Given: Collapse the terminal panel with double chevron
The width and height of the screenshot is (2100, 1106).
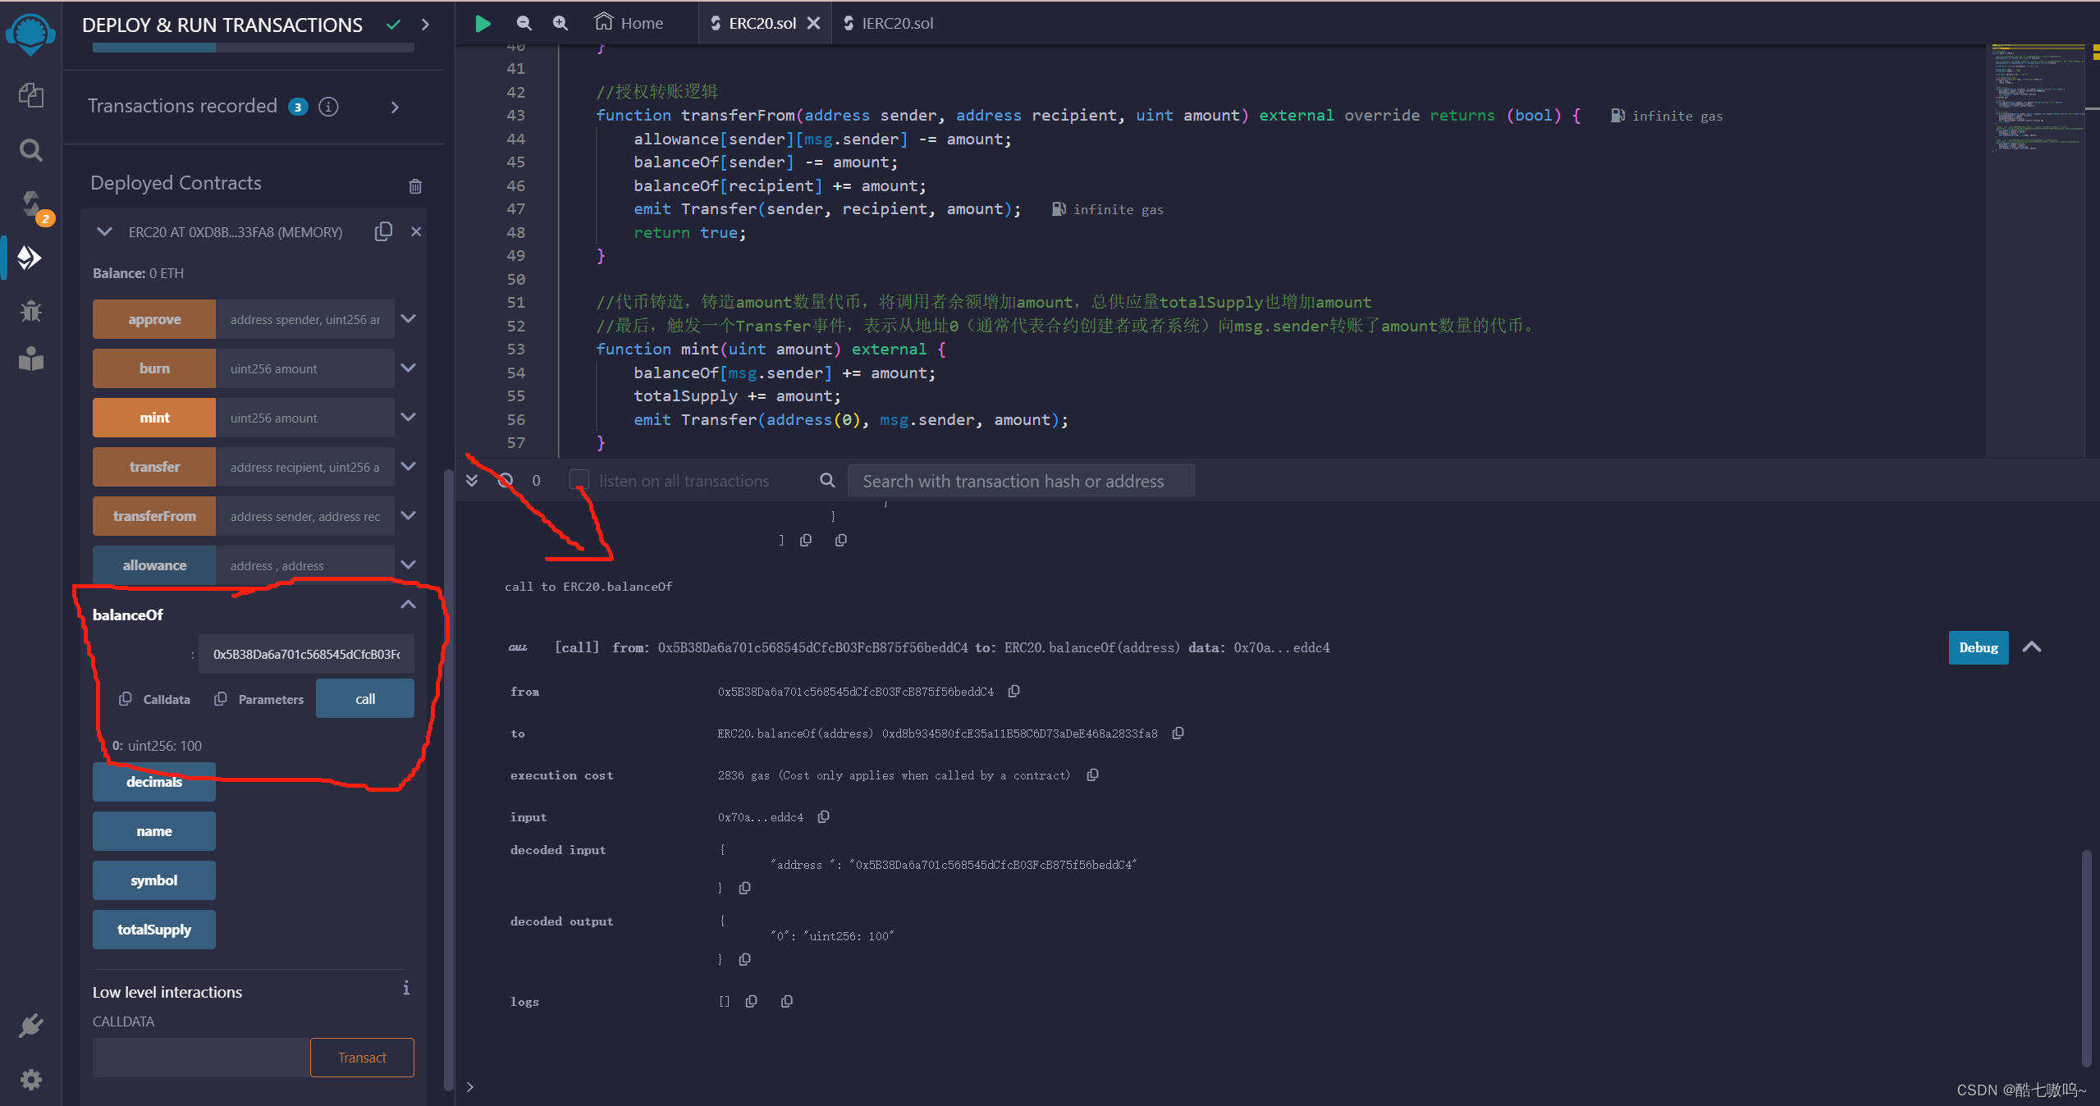Looking at the screenshot, I should 472,481.
